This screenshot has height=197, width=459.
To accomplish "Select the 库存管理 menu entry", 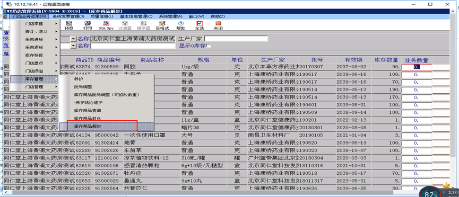I will coord(35,79).
